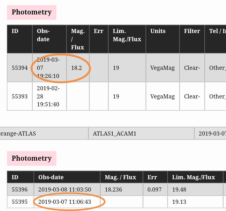Click the ID cell 55394
226x211 pixels.
pos(19,68)
